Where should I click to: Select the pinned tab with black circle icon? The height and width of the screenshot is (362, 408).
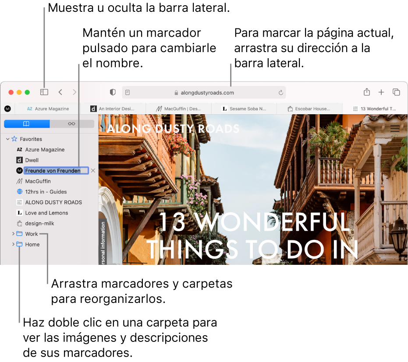point(7,109)
